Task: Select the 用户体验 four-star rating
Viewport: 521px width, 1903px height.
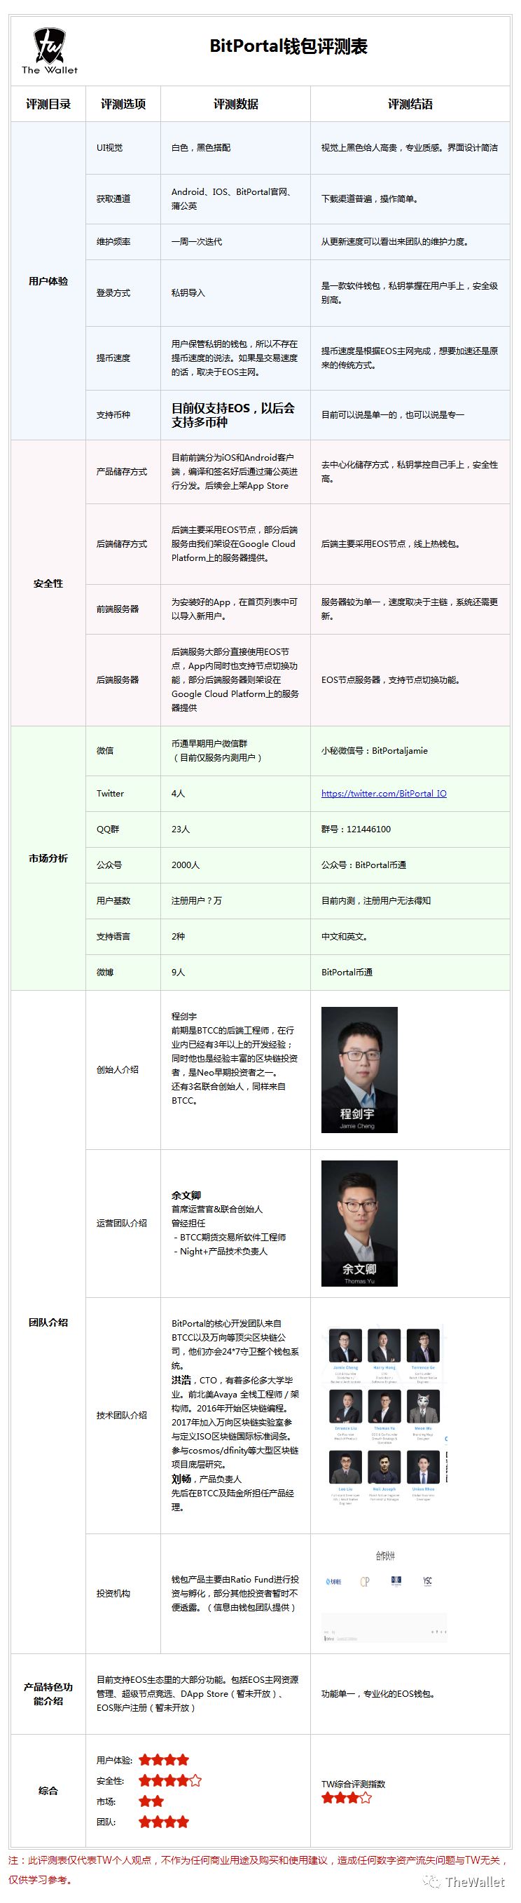Action: [164, 1760]
